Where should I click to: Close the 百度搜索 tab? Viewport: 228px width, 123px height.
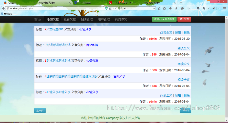tap(105, 3)
